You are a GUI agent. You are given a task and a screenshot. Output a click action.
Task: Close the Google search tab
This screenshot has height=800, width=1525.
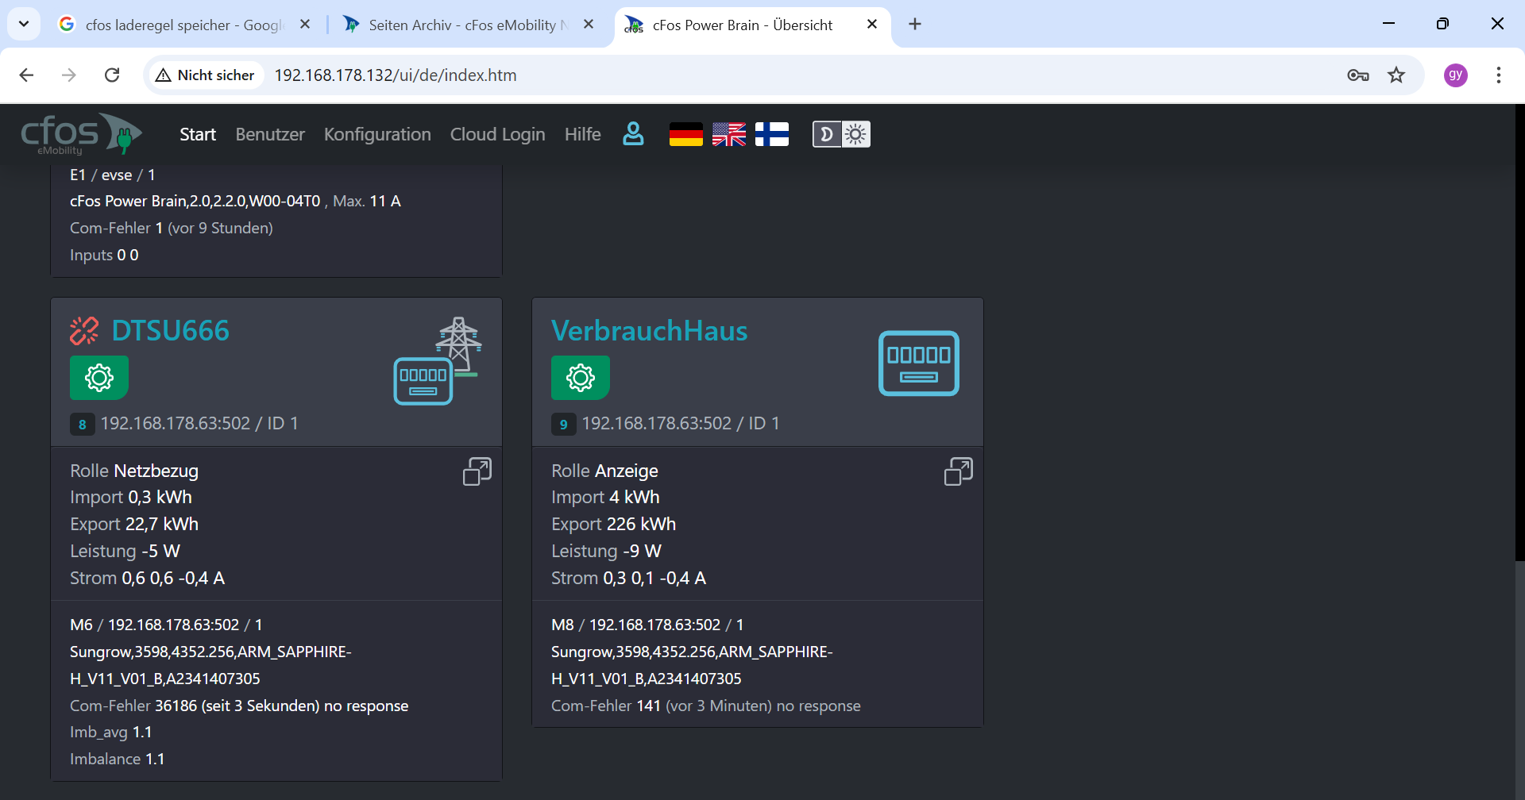click(x=305, y=25)
